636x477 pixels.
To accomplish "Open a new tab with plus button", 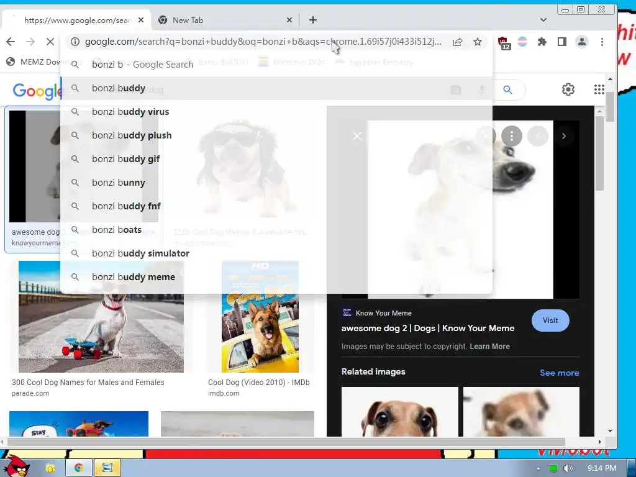I will [313, 20].
